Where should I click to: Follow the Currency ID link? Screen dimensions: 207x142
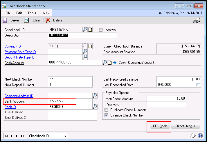point(13,46)
